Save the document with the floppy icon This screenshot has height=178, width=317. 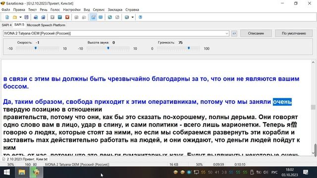pyautogui.click(x=26, y=17)
